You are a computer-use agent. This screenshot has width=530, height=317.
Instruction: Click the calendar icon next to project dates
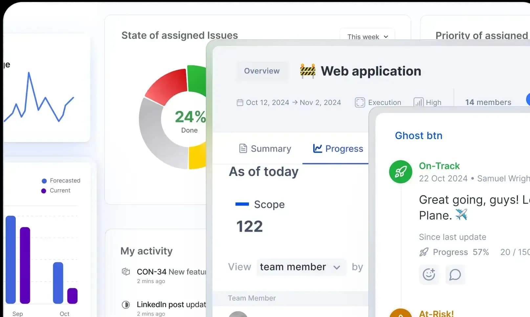(x=240, y=102)
